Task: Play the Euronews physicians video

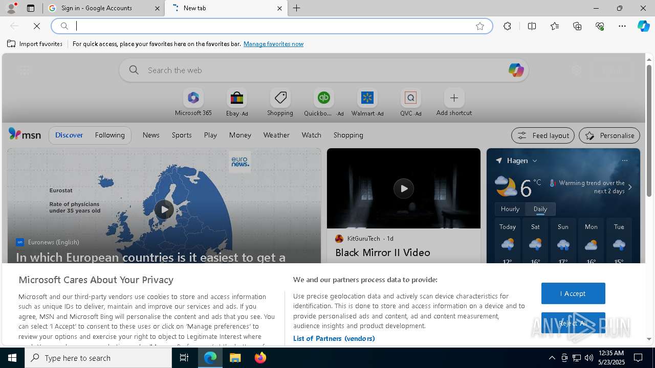Action: coord(164,209)
